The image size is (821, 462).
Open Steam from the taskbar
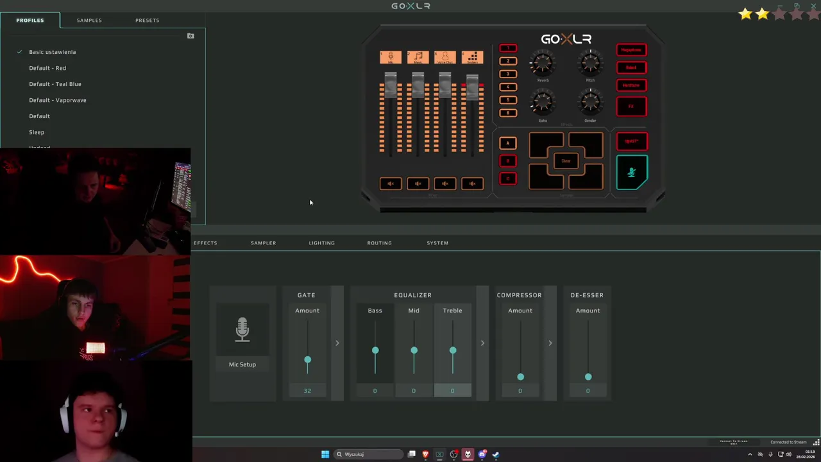tap(496, 454)
